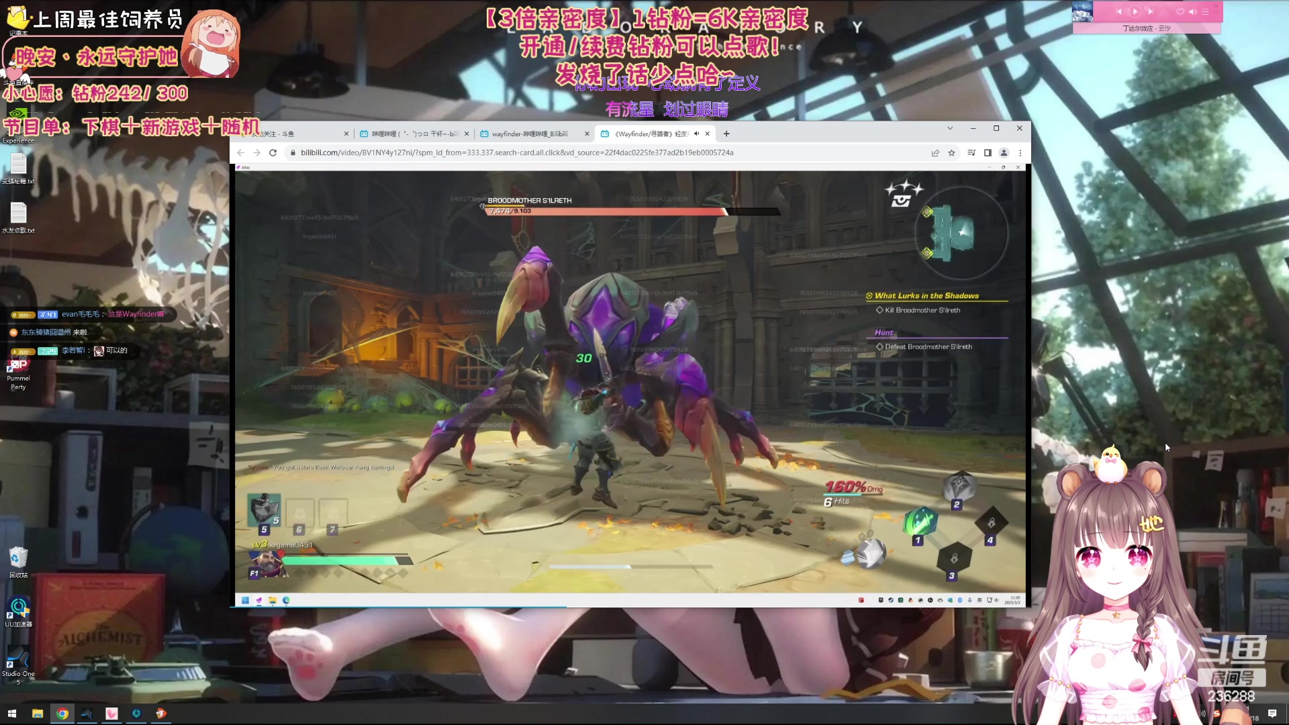
Task: Play previous track in music player
Action: pyautogui.click(x=1118, y=11)
